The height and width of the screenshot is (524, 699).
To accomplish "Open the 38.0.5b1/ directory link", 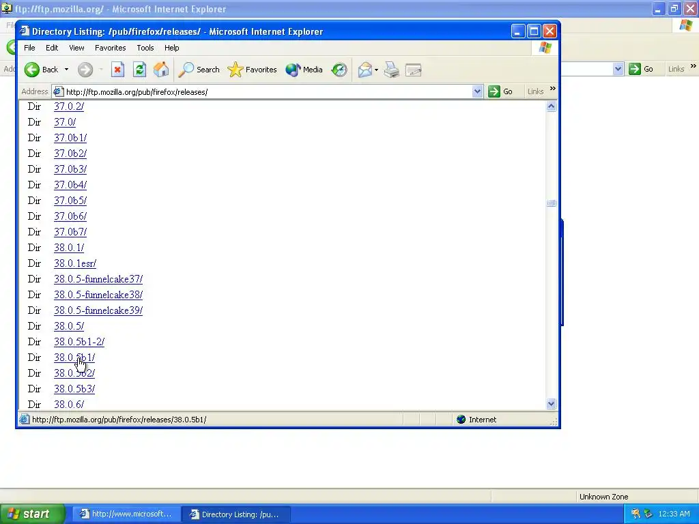I will coord(74,358).
